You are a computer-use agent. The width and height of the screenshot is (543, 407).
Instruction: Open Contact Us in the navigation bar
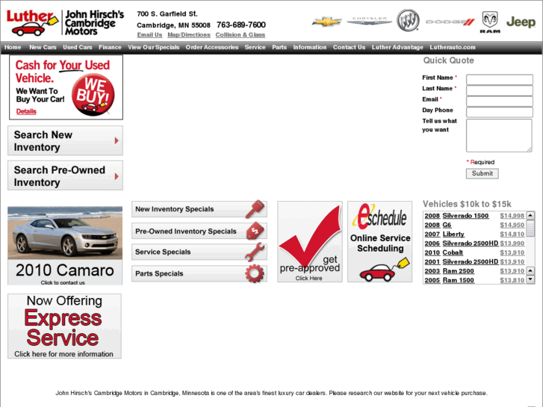pos(349,48)
